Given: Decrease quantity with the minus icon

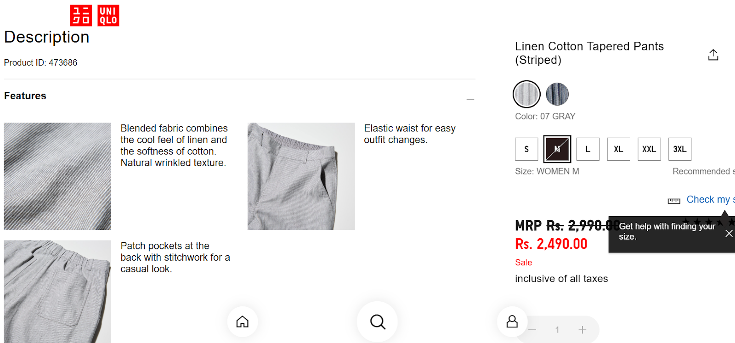Looking at the screenshot, I should [x=532, y=329].
